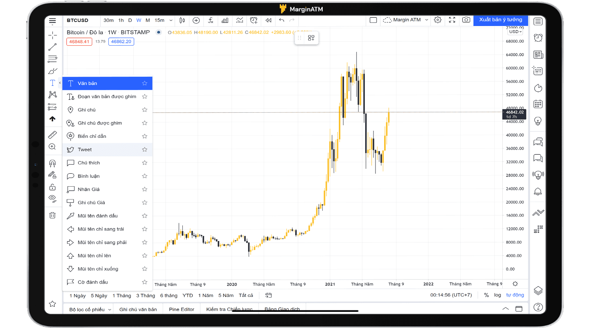Open candlestick chart style selector
The height and width of the screenshot is (328, 591).
point(182,20)
